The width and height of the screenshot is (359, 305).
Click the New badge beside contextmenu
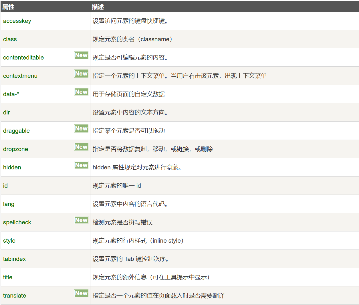[x=81, y=74]
